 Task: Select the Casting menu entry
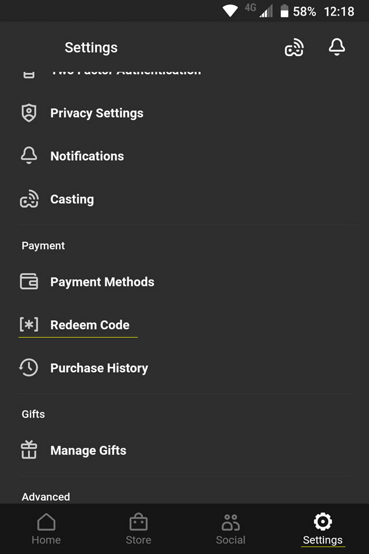tap(184, 199)
